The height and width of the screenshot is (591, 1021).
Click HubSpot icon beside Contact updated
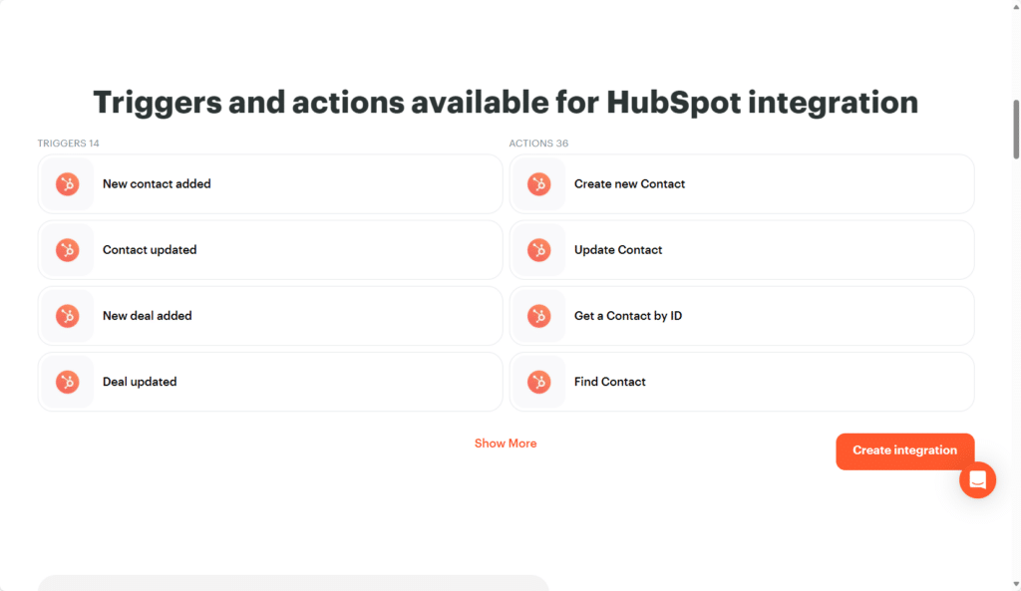coord(68,250)
